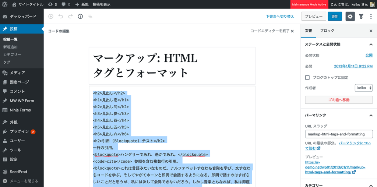Select 投稿一覧 submenu item

10,39
